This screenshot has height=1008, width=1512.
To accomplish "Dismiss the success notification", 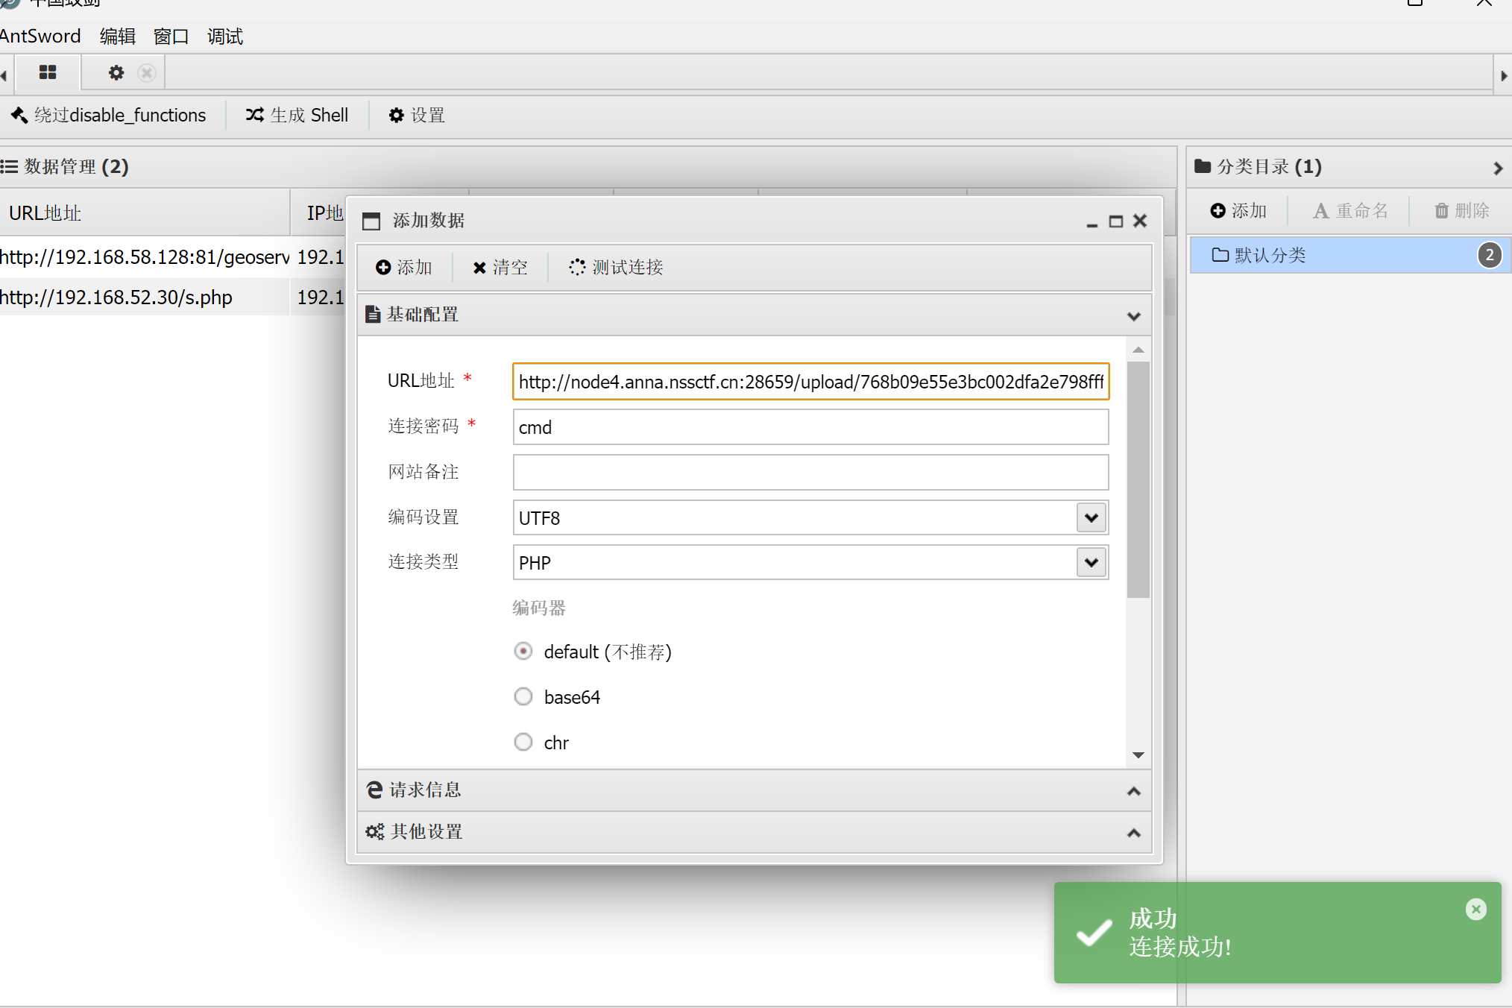I will pyautogui.click(x=1475, y=909).
